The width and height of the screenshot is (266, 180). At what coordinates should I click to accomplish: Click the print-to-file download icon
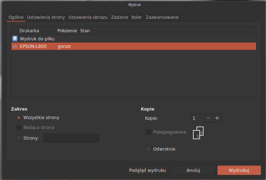(15, 39)
